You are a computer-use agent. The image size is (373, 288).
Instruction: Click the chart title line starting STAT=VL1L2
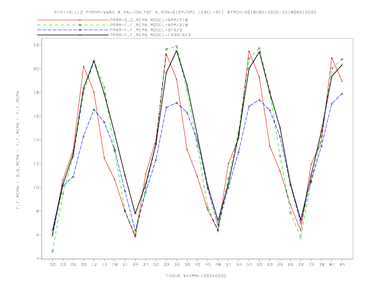pos(185,12)
